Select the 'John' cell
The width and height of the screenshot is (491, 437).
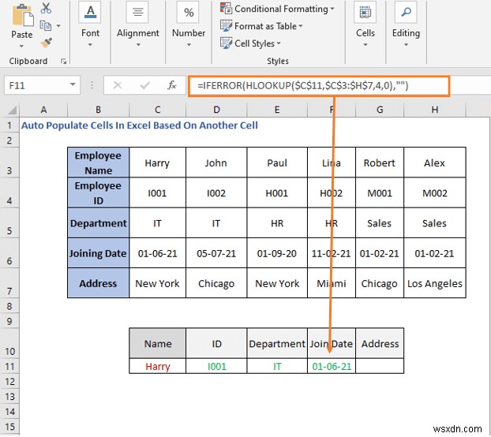216,162
